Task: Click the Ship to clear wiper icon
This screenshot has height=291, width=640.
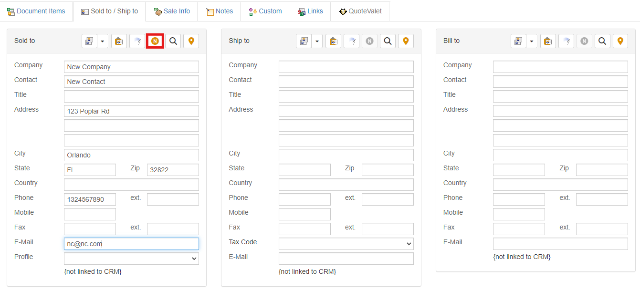Action: 351,42
